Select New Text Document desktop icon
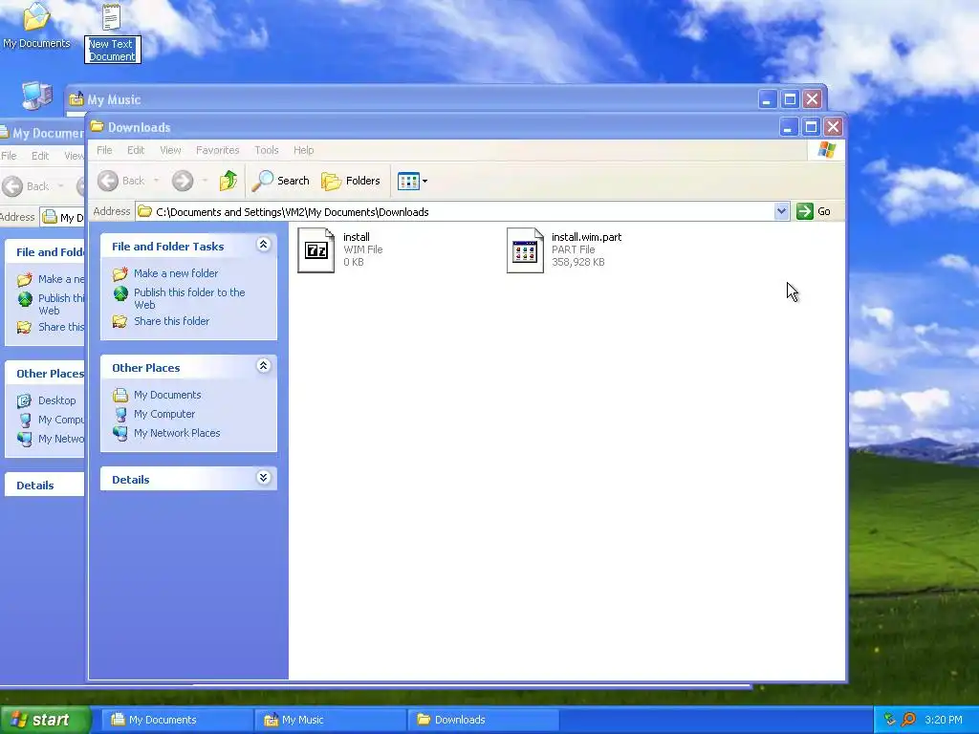This screenshot has width=979, height=734. pos(113,32)
